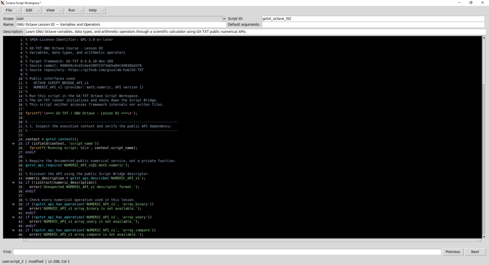Viewport: 489px width, 265px height.
Task: Click the horizontal scrollbar of the editor
Action: [x=253, y=240]
